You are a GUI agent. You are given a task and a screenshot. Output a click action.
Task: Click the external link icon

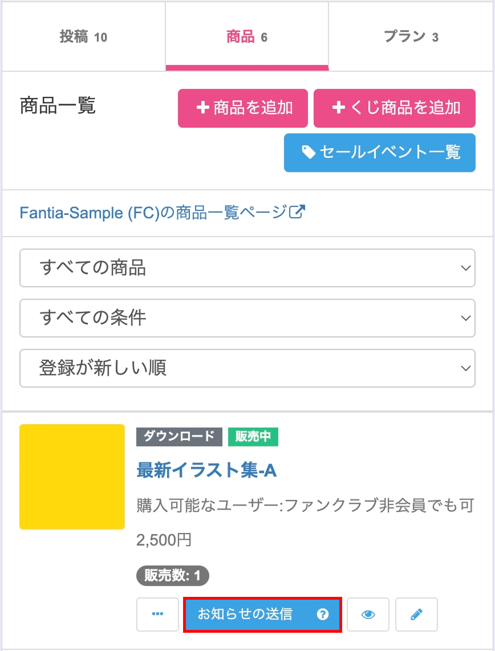coord(297,213)
